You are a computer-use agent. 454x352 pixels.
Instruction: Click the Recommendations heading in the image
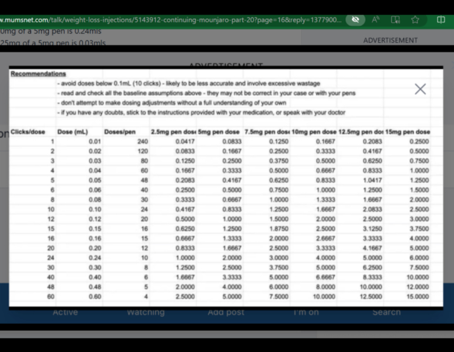click(38, 75)
